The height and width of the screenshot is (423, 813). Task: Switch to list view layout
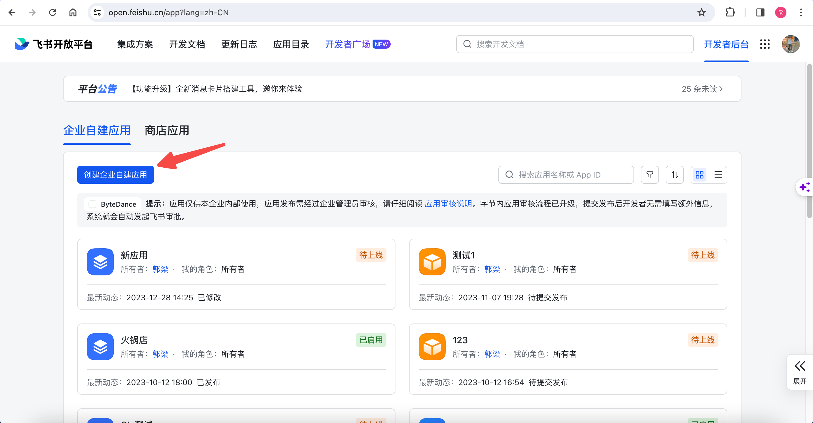coord(718,174)
